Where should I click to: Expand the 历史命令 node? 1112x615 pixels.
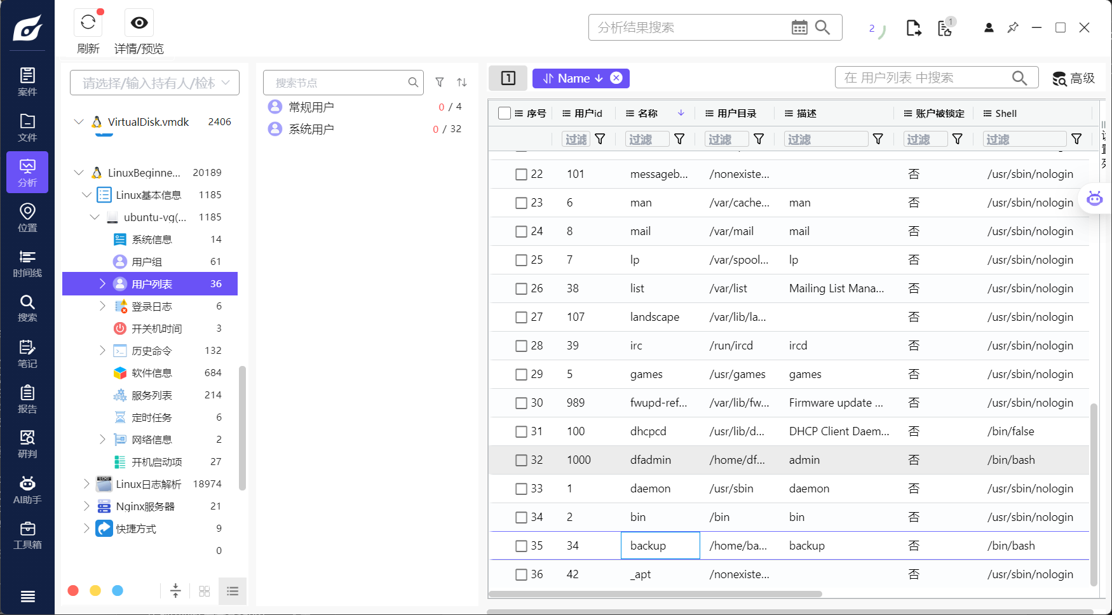(102, 350)
